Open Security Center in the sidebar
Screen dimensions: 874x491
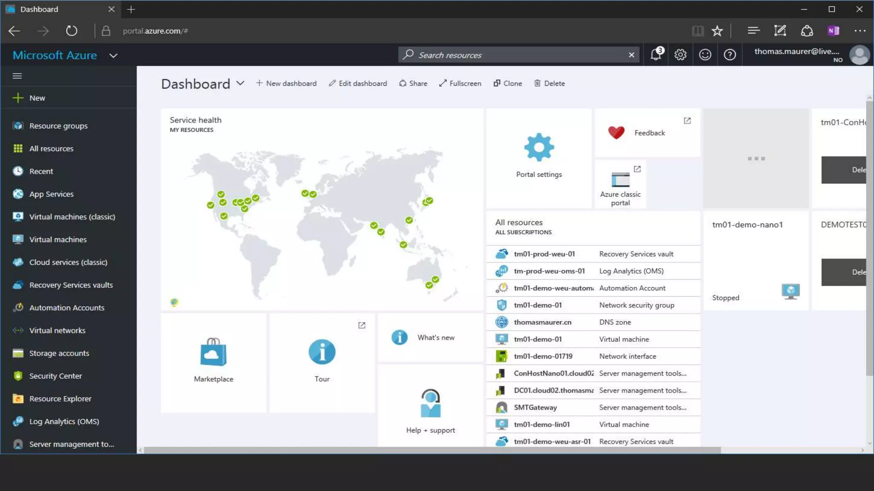coord(55,376)
